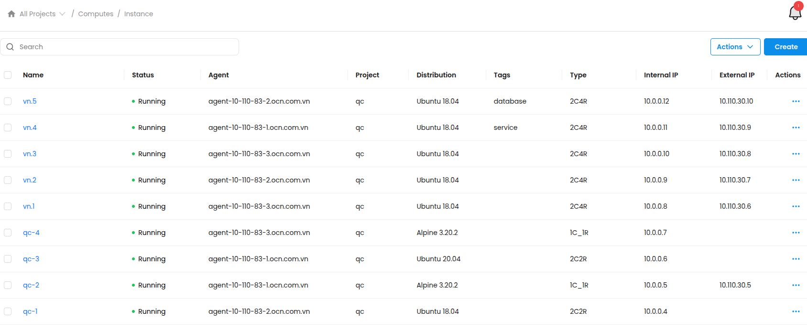This screenshot has width=807, height=331.
Task: Focus the Search input field
Action: [124, 47]
